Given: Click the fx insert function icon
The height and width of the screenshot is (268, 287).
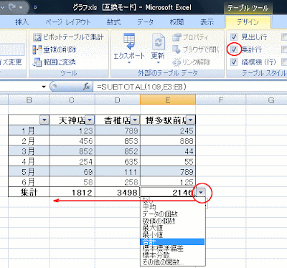Looking at the screenshot, I should [86, 87].
